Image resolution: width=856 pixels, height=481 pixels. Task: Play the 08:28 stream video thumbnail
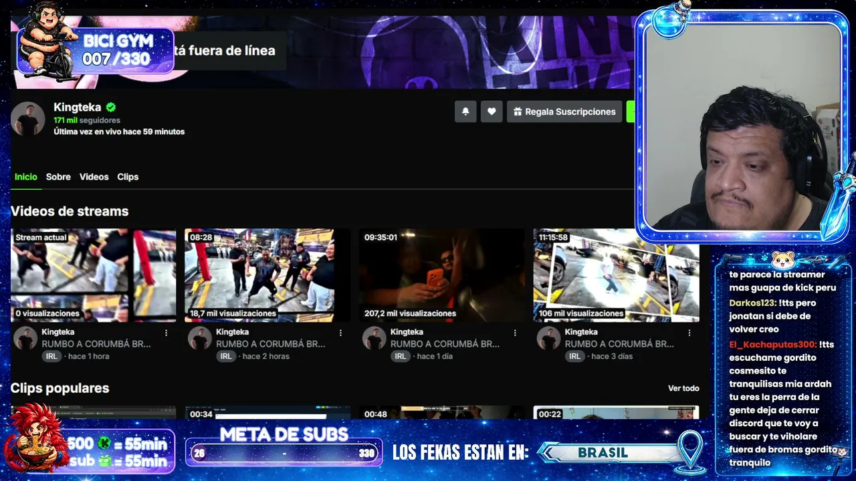coord(267,275)
